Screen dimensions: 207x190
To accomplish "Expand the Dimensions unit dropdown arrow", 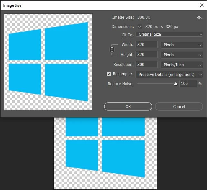I will point(139,26).
